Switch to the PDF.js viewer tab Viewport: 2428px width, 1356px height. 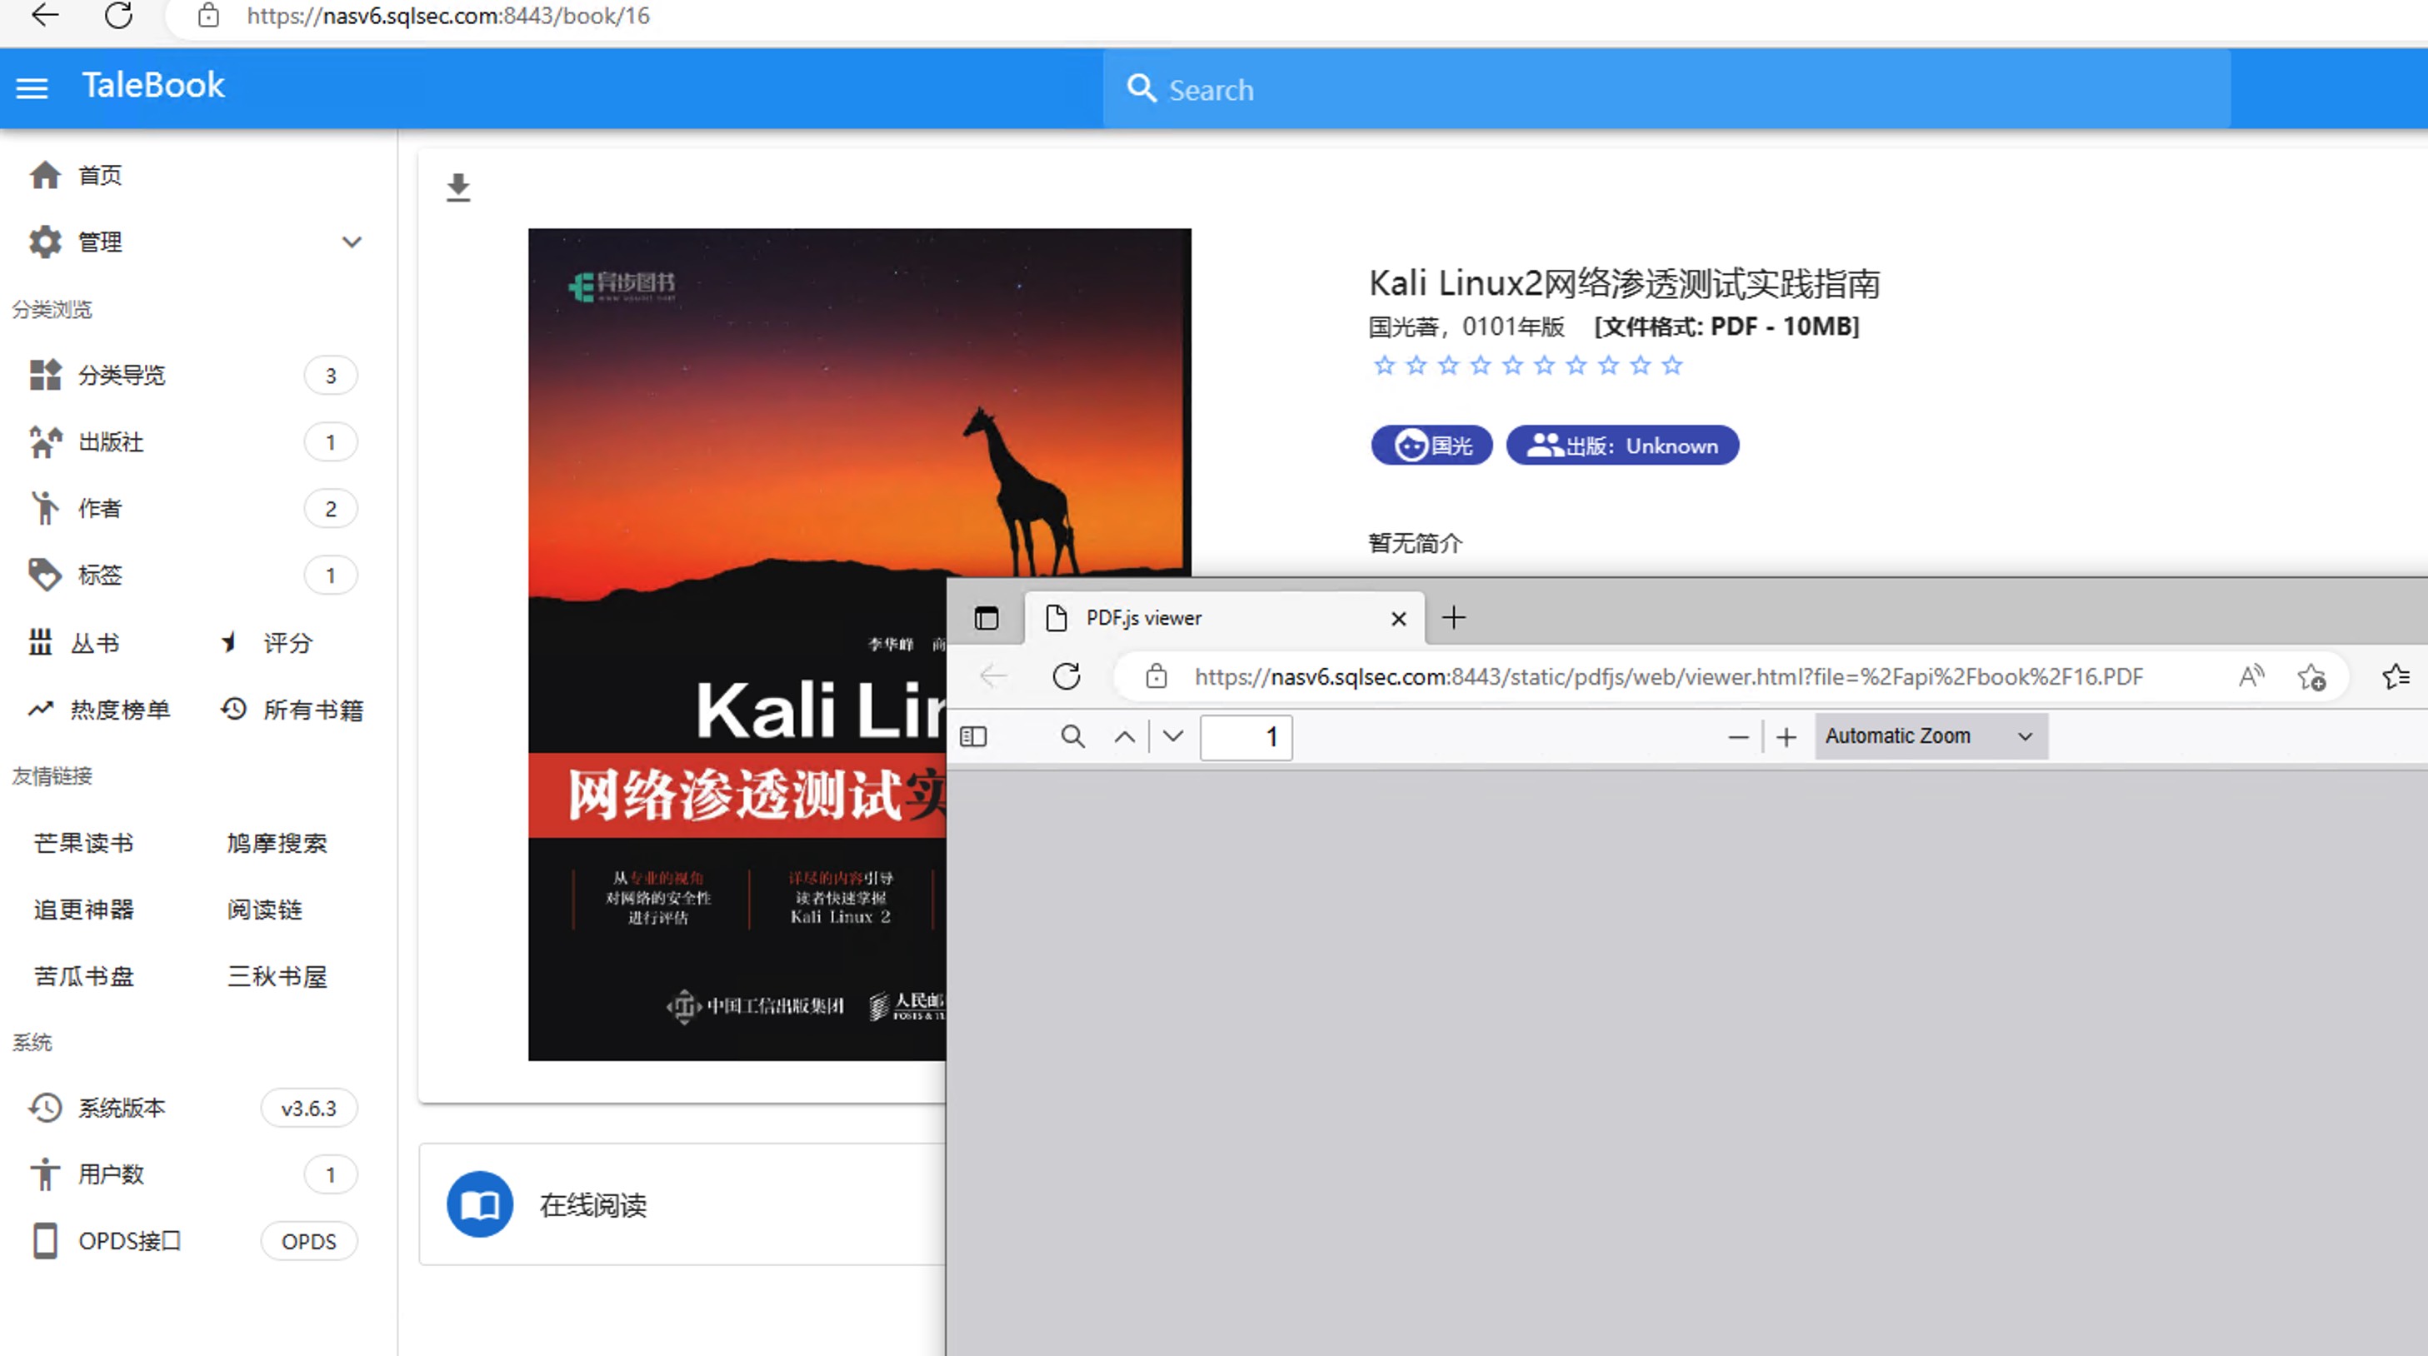1143,618
